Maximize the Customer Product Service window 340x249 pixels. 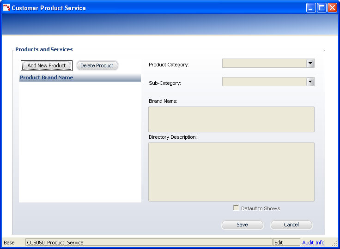[322, 8]
